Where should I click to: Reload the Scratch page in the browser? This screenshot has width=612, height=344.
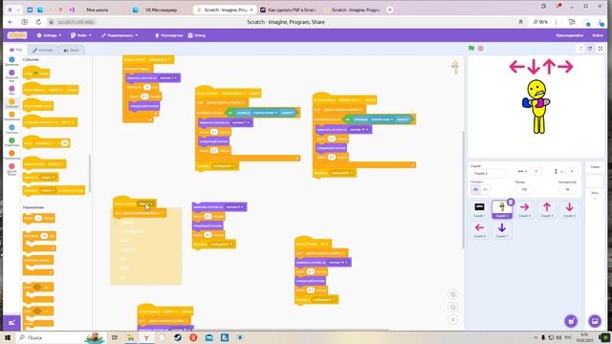(38, 22)
